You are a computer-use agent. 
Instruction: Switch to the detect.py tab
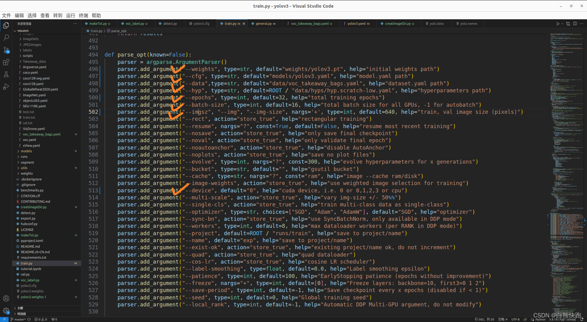pyautogui.click(x=169, y=24)
